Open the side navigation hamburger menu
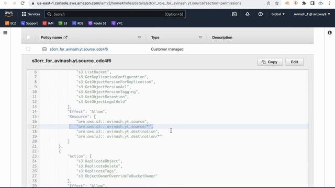The width and height of the screenshot is (335, 188). point(5,32)
